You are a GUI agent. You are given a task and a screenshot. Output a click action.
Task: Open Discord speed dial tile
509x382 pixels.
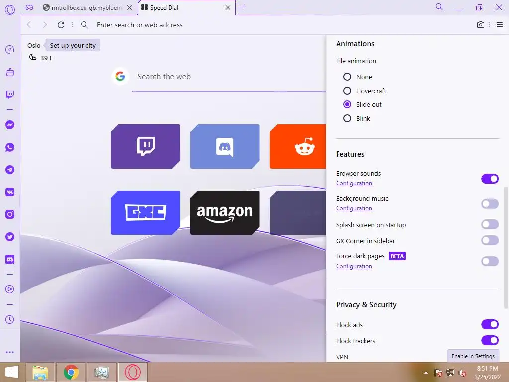point(225,147)
